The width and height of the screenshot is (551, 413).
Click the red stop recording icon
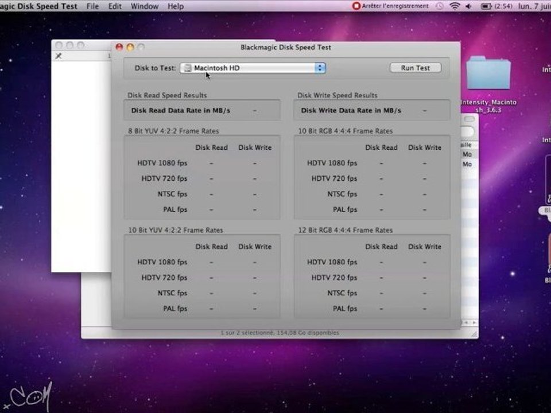point(356,6)
